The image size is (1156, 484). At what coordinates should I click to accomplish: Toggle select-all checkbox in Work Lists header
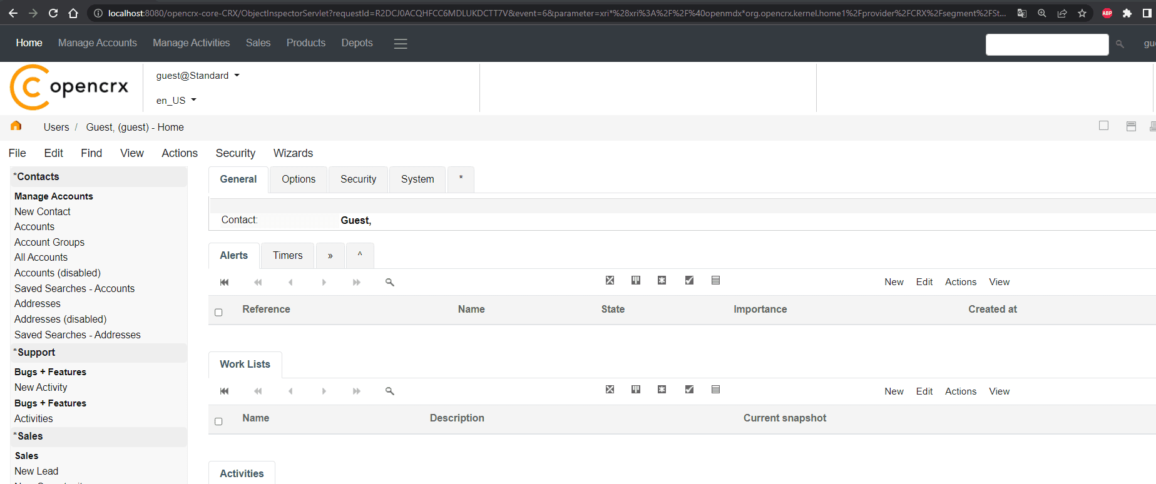[218, 421]
